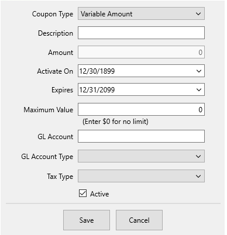Focus the Description text field
Image resolution: width=227 pixels, height=235 pixels.
tap(141, 33)
